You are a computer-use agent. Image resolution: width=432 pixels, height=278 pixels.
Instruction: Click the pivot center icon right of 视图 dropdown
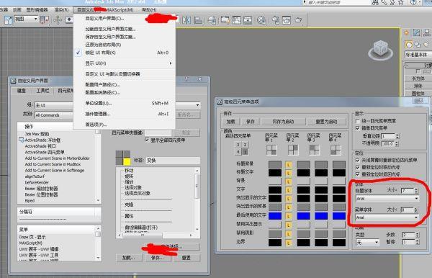tap(45, 19)
